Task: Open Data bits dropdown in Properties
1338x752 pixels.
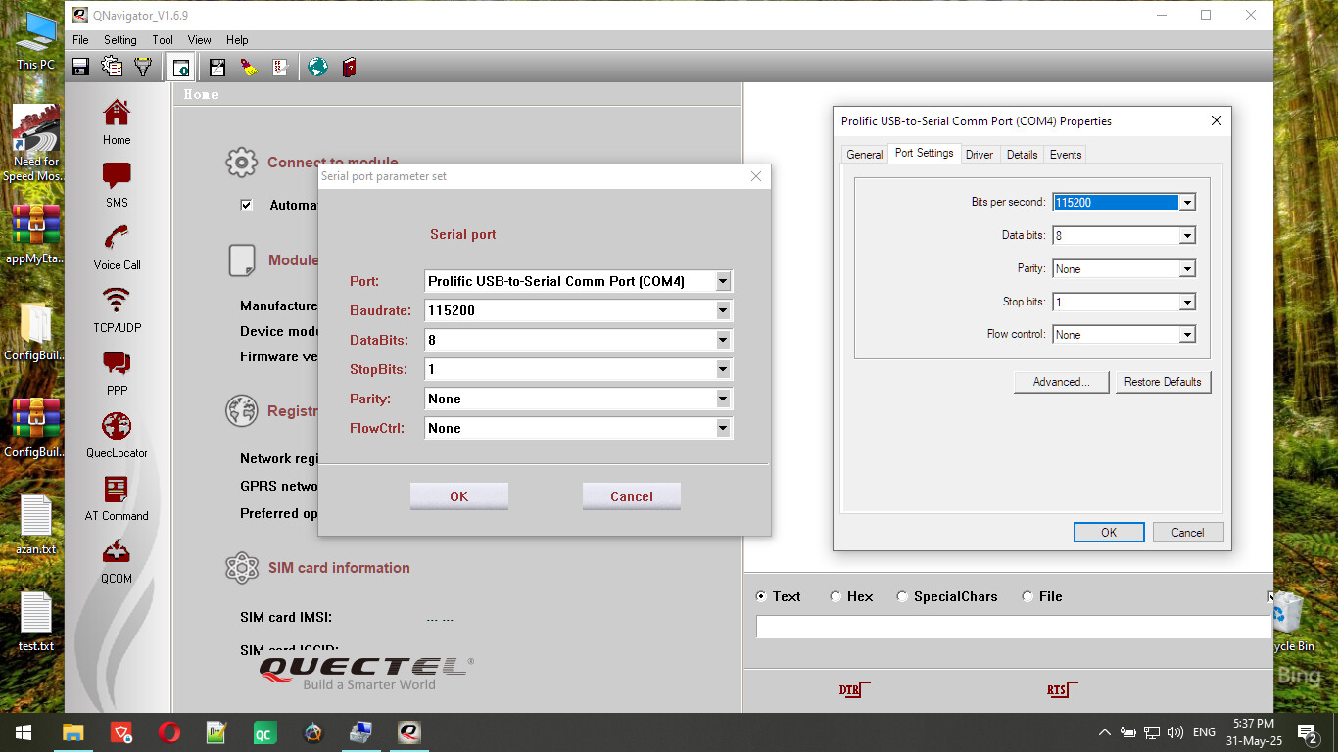Action: coord(1187,236)
